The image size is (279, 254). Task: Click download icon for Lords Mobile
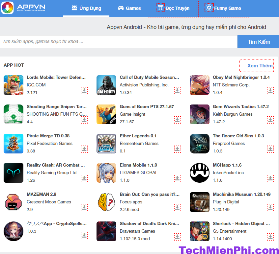pyautogui.click(x=84, y=91)
